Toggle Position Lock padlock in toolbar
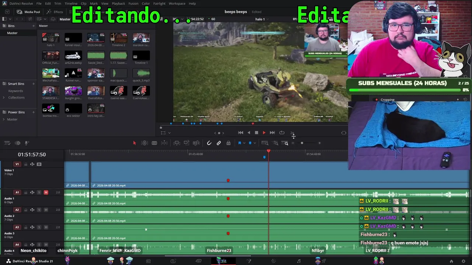Image resolution: width=472 pixels, height=265 pixels. click(228, 143)
